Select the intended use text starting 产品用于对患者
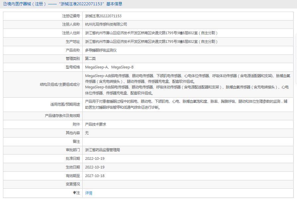Image resolution: width=297 pixels, height=201 pixels. 186,104
